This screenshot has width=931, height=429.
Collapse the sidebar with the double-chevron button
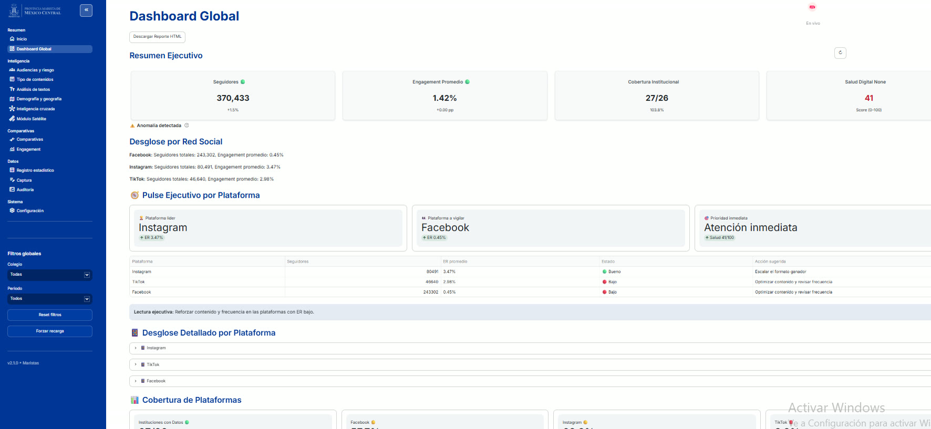[x=86, y=10]
